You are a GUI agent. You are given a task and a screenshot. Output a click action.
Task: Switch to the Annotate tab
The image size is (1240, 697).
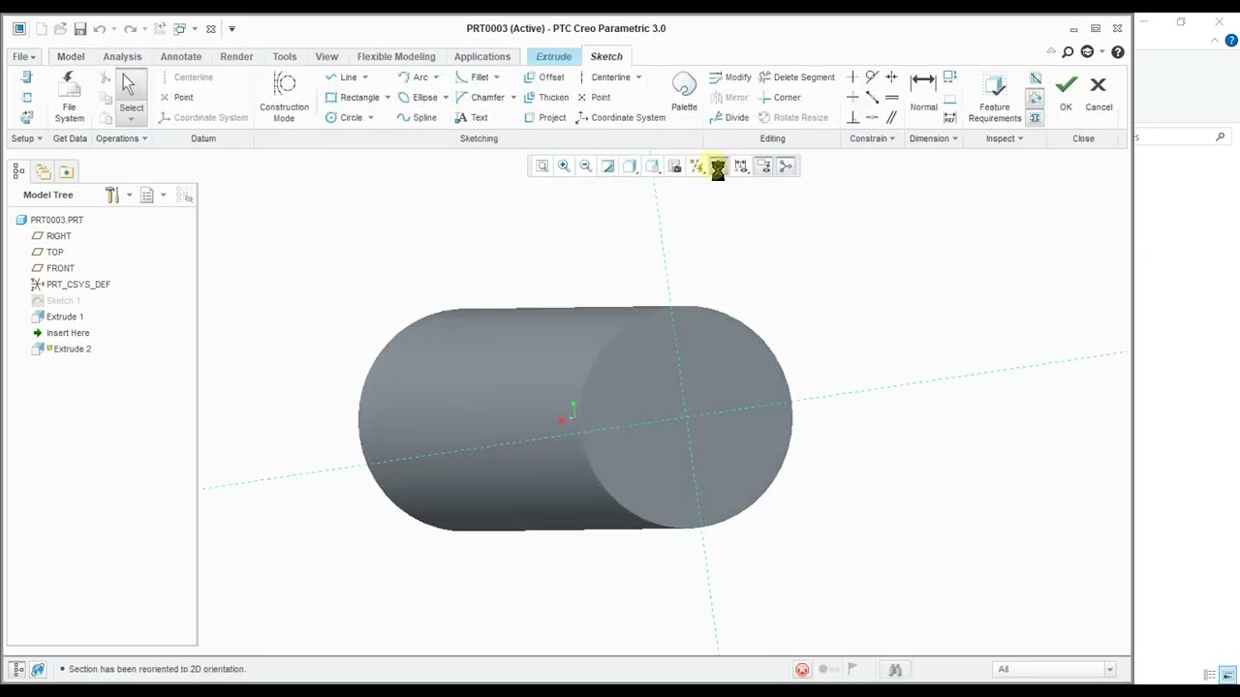[x=181, y=56]
